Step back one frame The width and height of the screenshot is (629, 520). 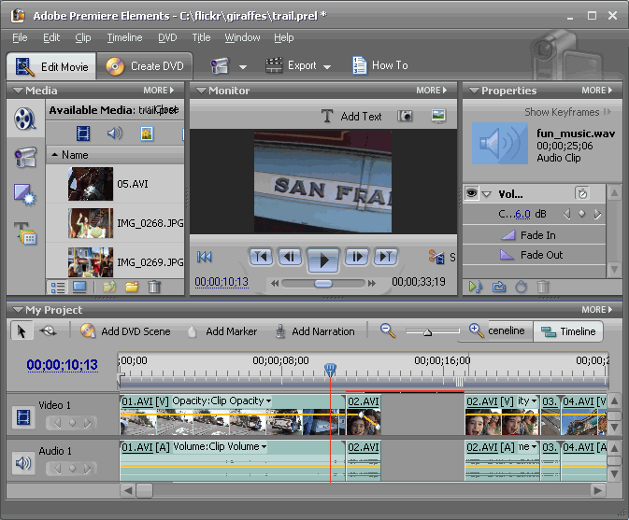[x=290, y=257]
